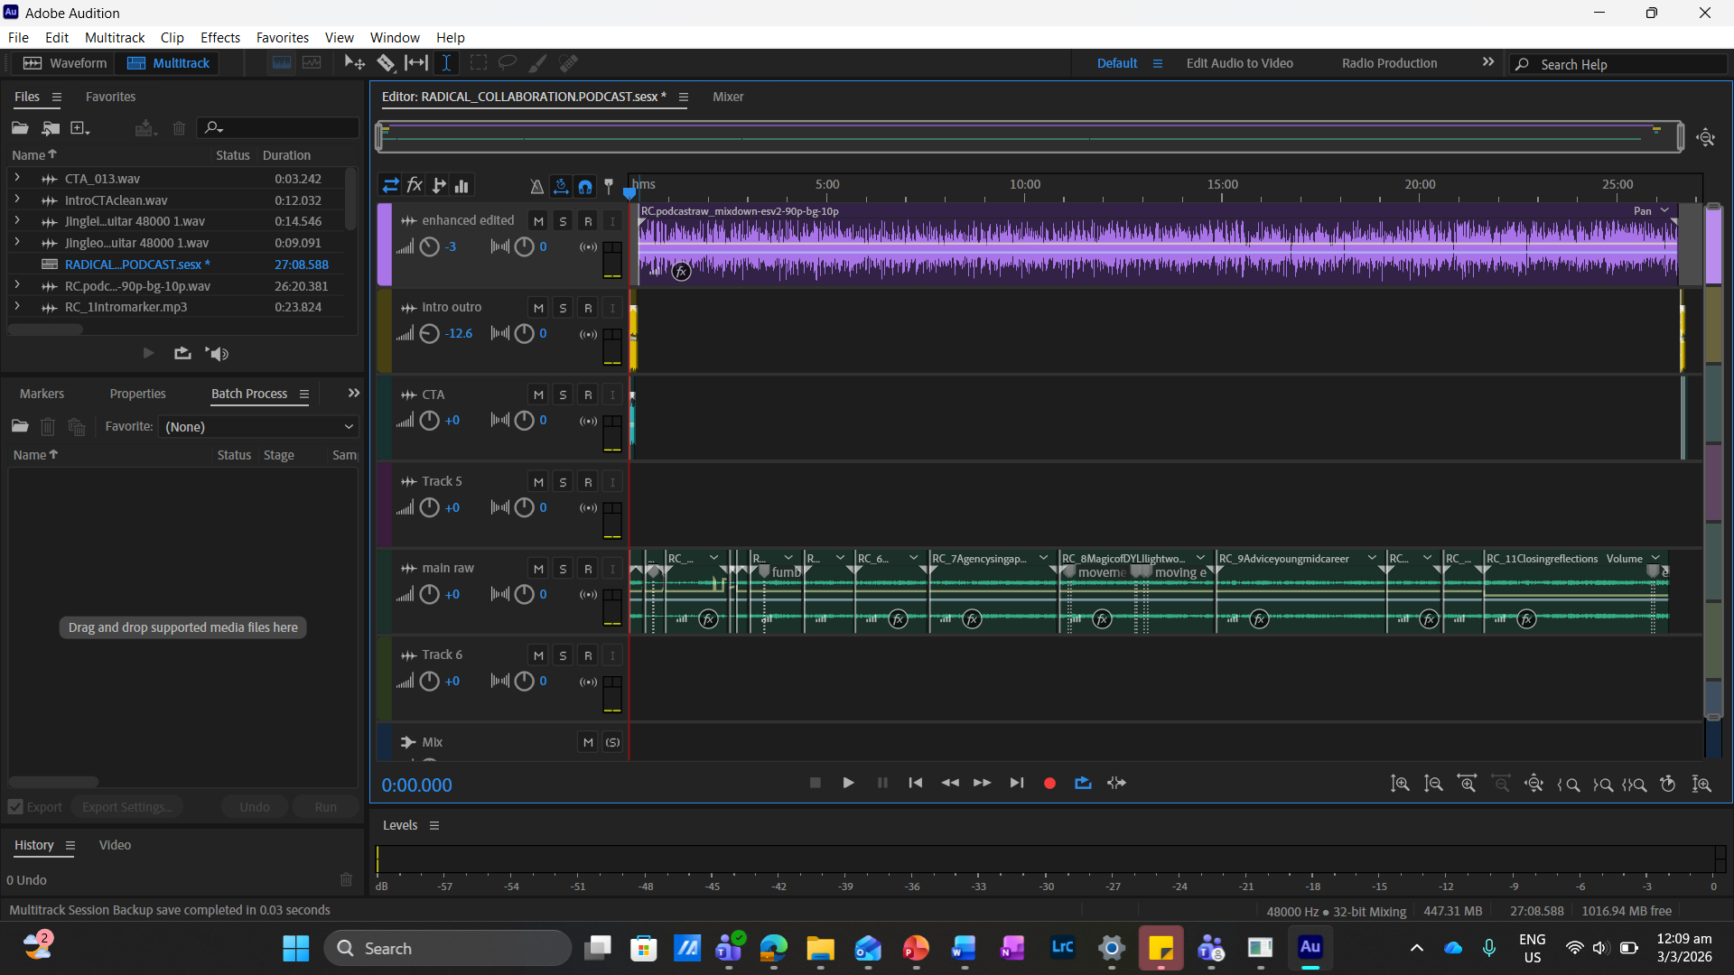Open the Favorite dropdown in Batch Process
Screen dimensions: 1734x975
[258, 426]
